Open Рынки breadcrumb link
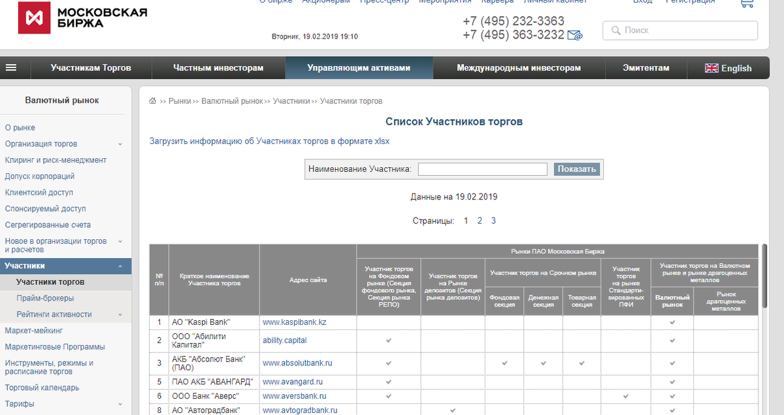This screenshot has width=784, height=415. point(180,101)
